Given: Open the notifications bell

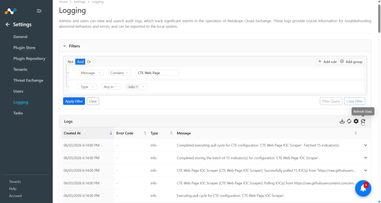Looking at the screenshot, I should 363,188.
